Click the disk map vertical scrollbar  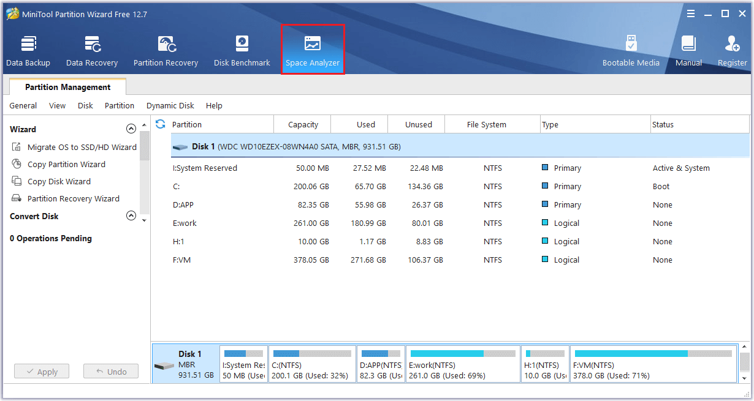[744, 362]
